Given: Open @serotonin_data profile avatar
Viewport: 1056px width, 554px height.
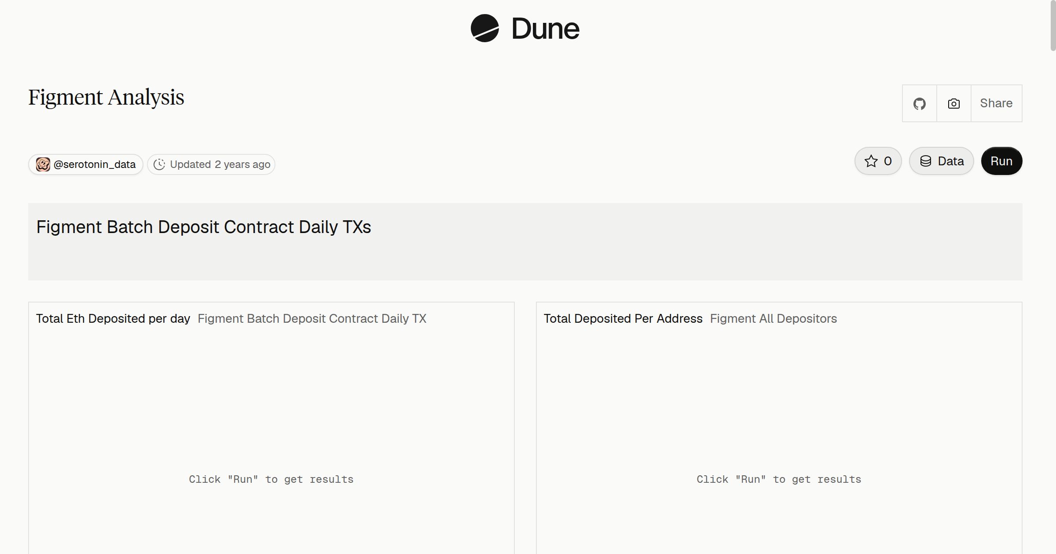Looking at the screenshot, I should pyautogui.click(x=43, y=164).
